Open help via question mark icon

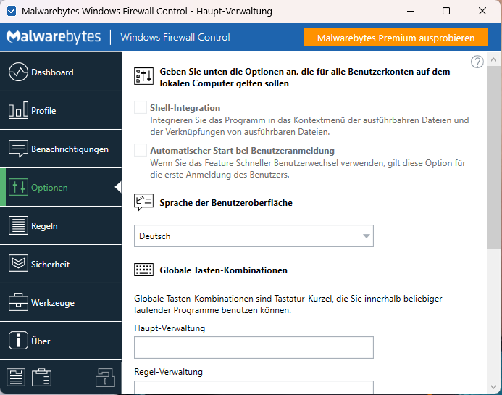click(x=477, y=62)
